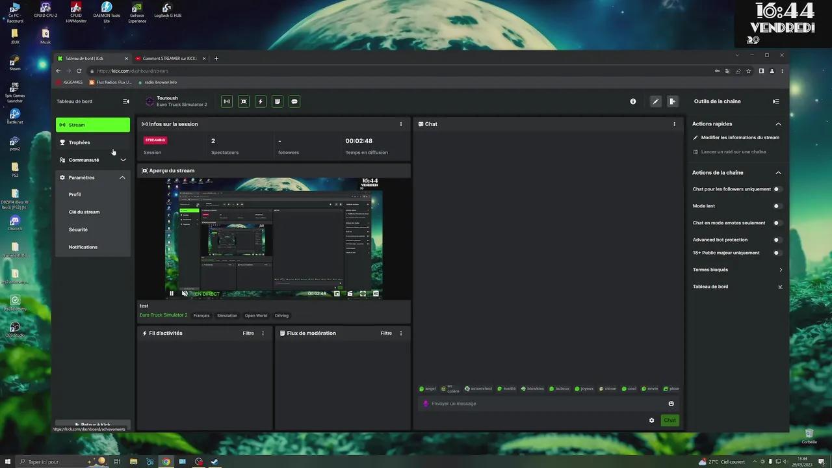Open a new browser tab
Image resolution: width=832 pixels, height=468 pixels.
[216, 58]
